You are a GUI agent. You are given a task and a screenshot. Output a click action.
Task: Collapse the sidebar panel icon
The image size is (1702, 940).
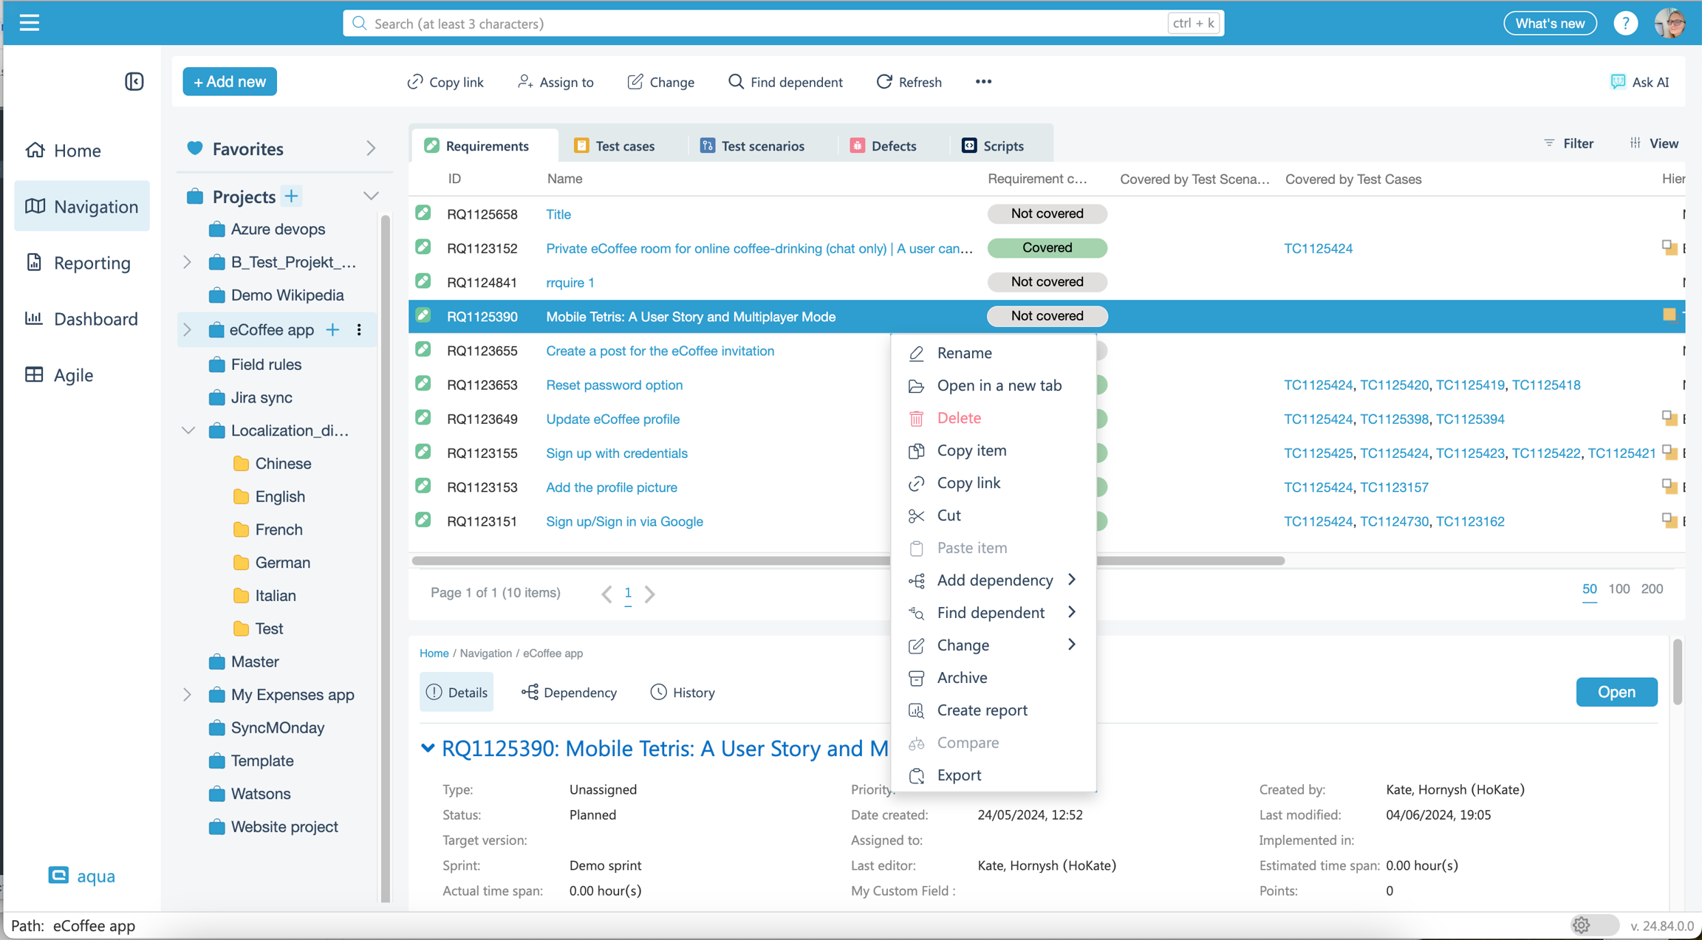[x=134, y=81]
